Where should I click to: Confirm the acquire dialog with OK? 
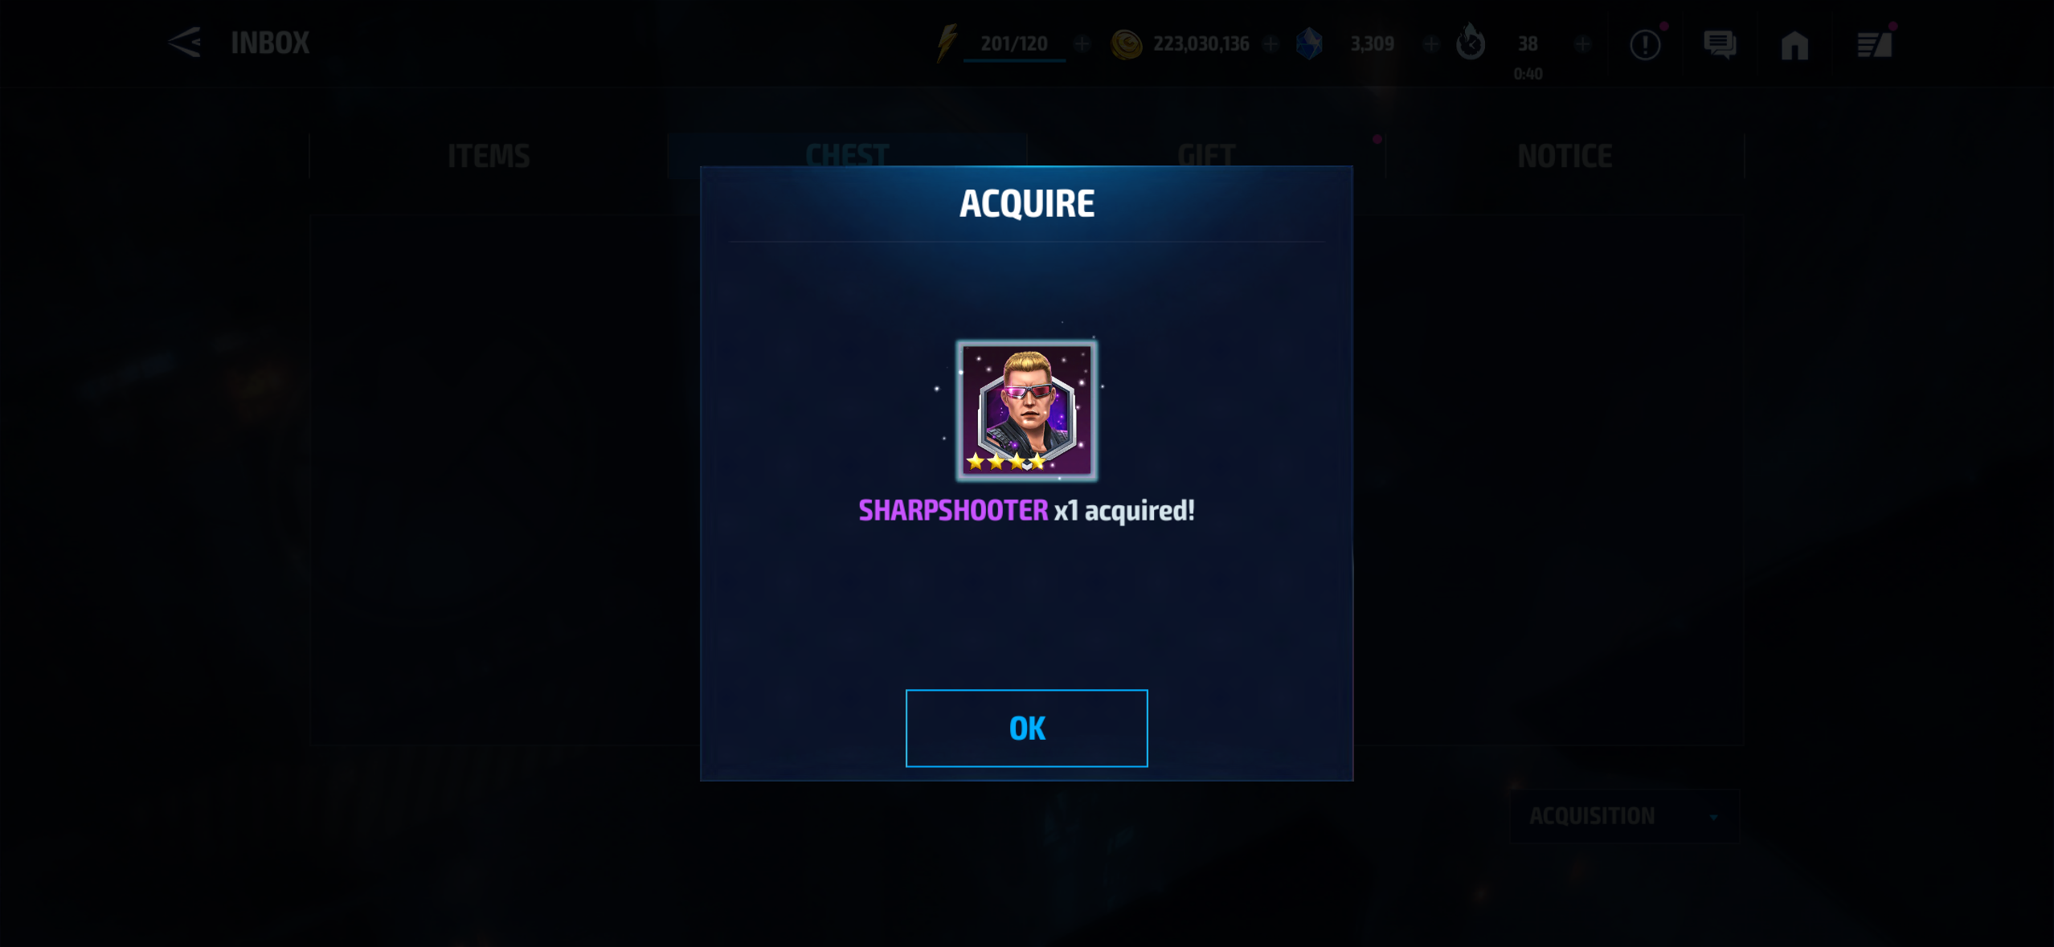pyautogui.click(x=1026, y=728)
